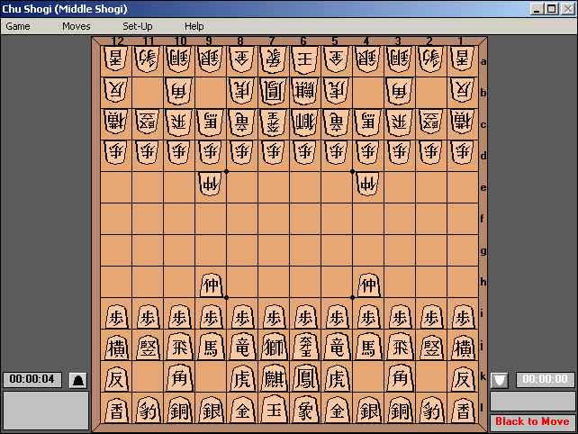Viewport: 578px width, 434px height.
Task: Open the Game menu
Action: point(18,26)
